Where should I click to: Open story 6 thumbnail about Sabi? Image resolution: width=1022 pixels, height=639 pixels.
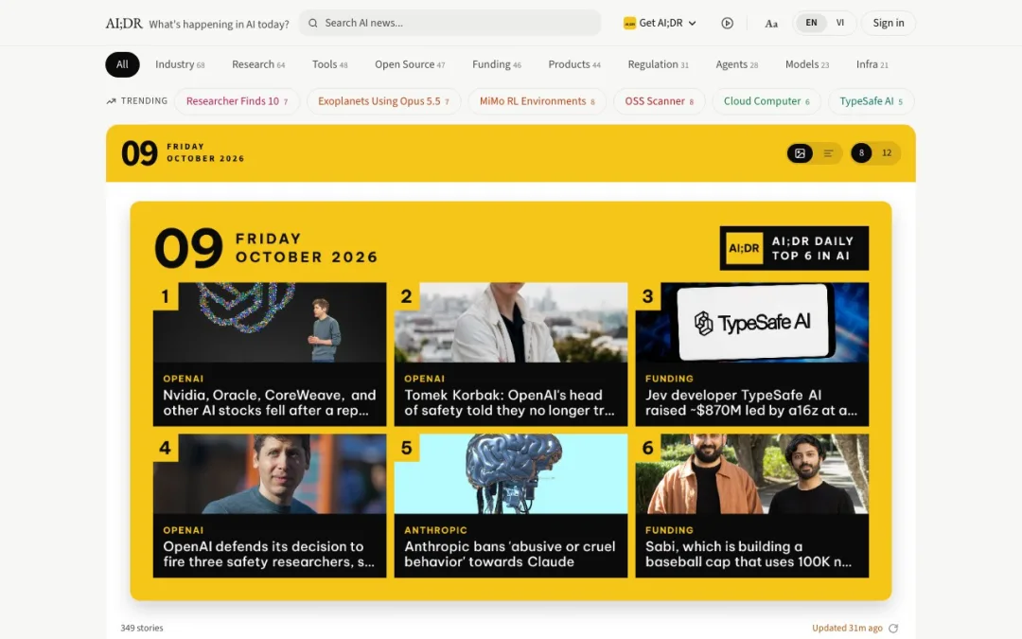pyautogui.click(x=752, y=474)
